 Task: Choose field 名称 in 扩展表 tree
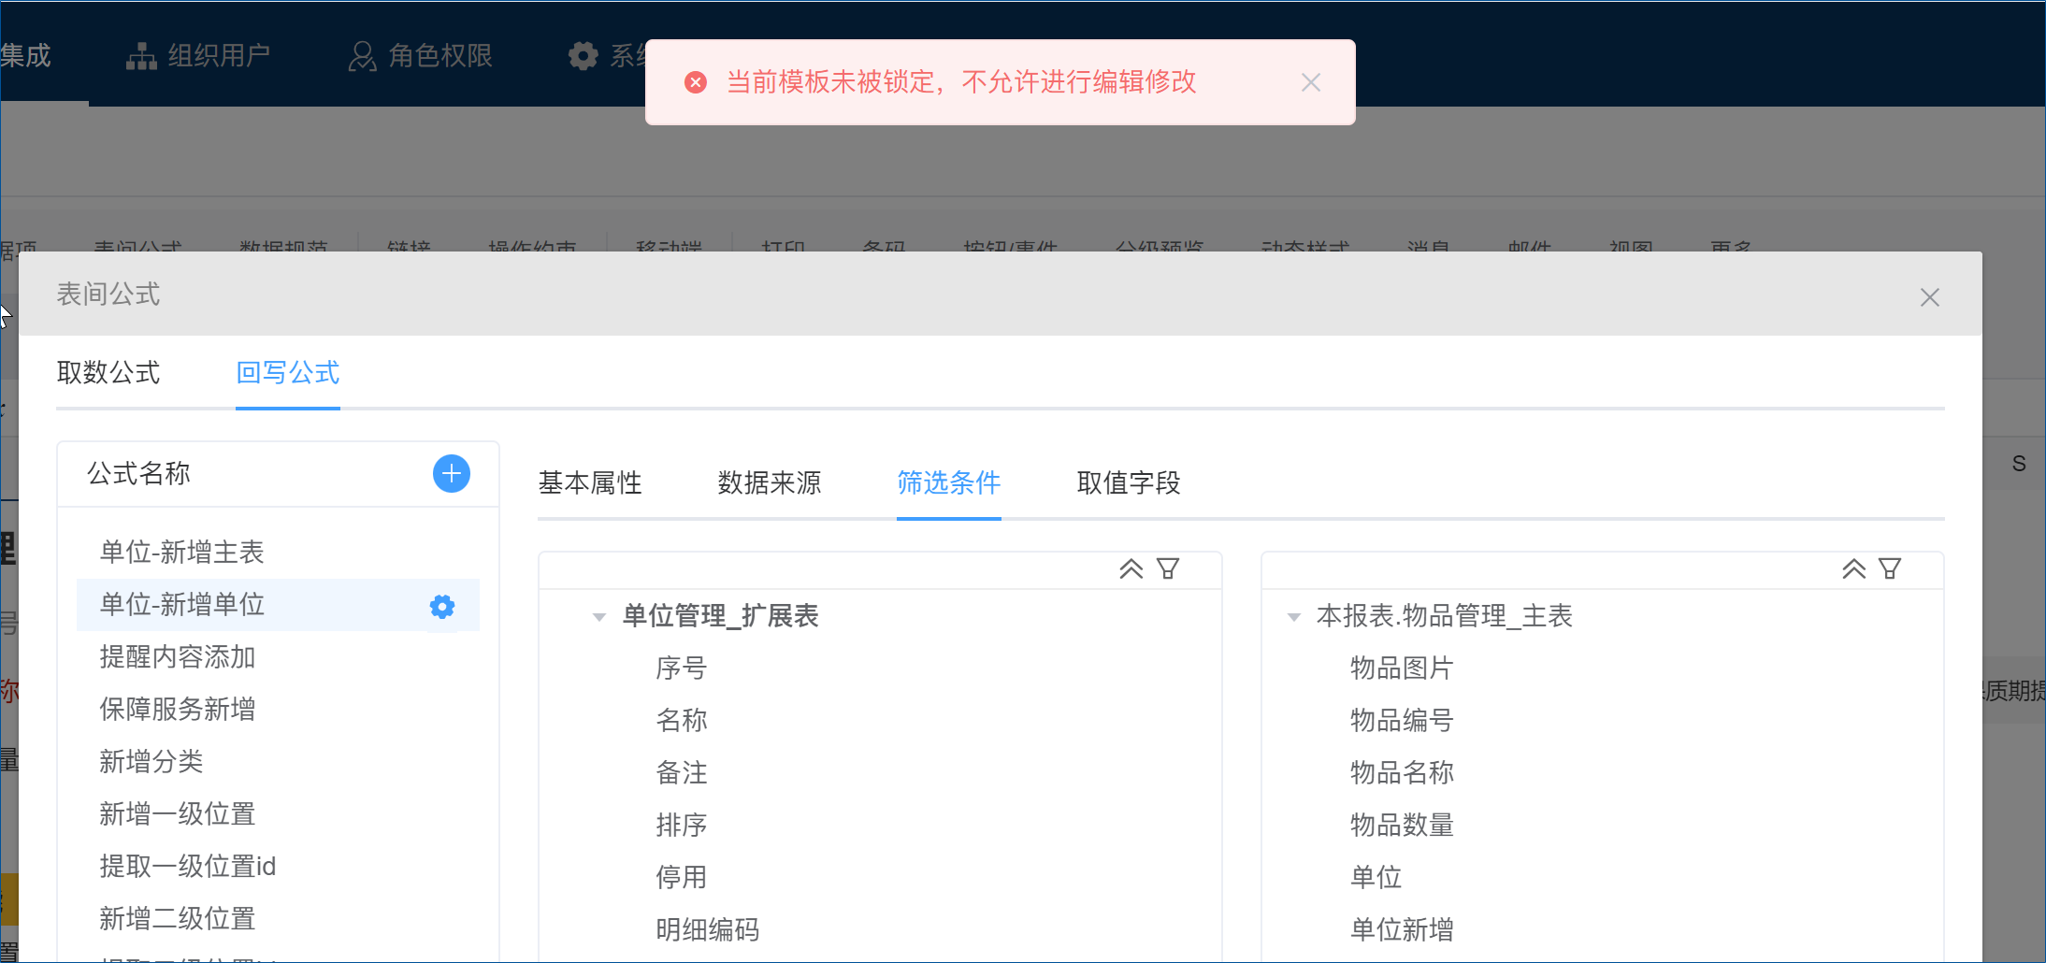(682, 721)
